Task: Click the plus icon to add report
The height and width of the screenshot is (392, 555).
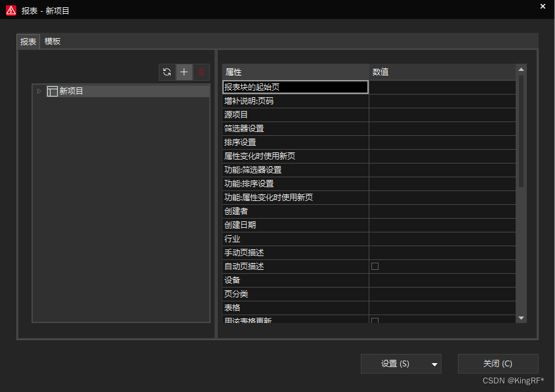Action: [x=184, y=72]
